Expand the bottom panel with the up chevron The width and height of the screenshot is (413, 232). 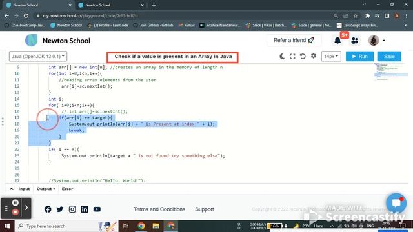click(x=12, y=189)
